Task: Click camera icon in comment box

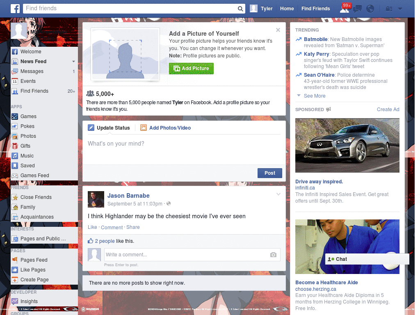Action: click(273, 255)
